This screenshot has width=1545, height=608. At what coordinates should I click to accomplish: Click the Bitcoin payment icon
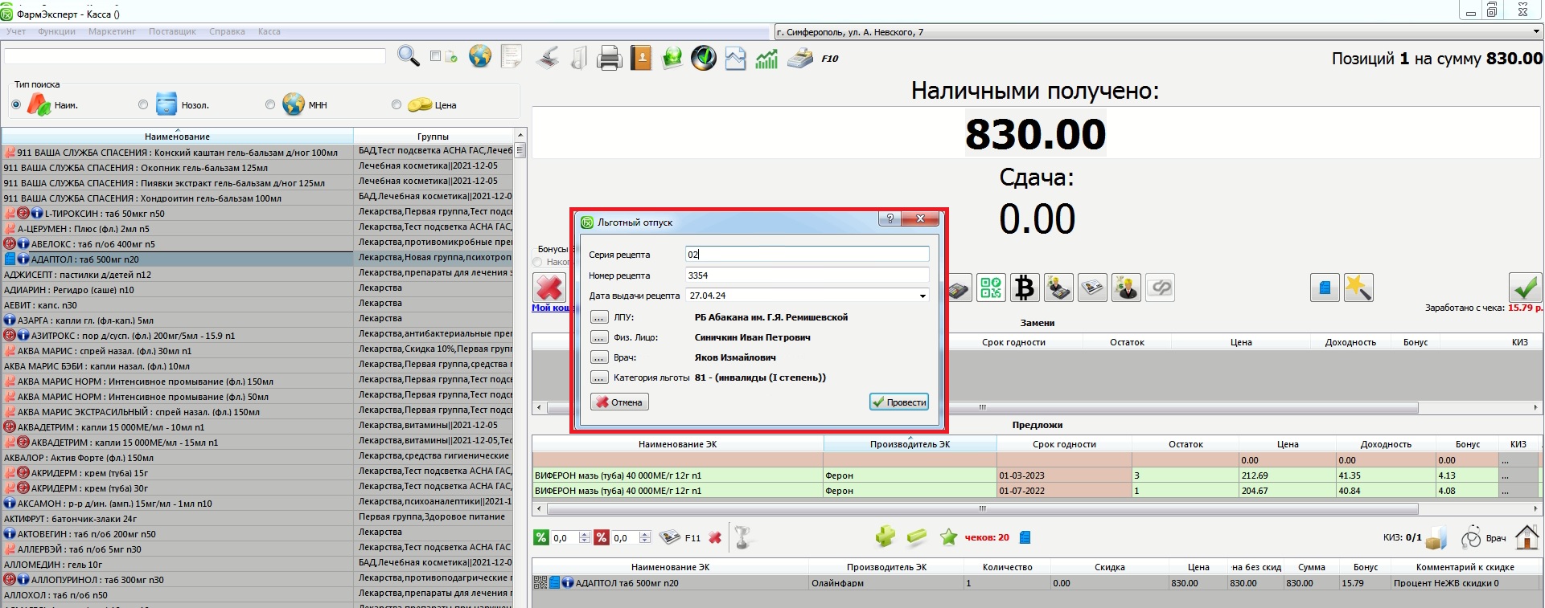tap(1025, 288)
